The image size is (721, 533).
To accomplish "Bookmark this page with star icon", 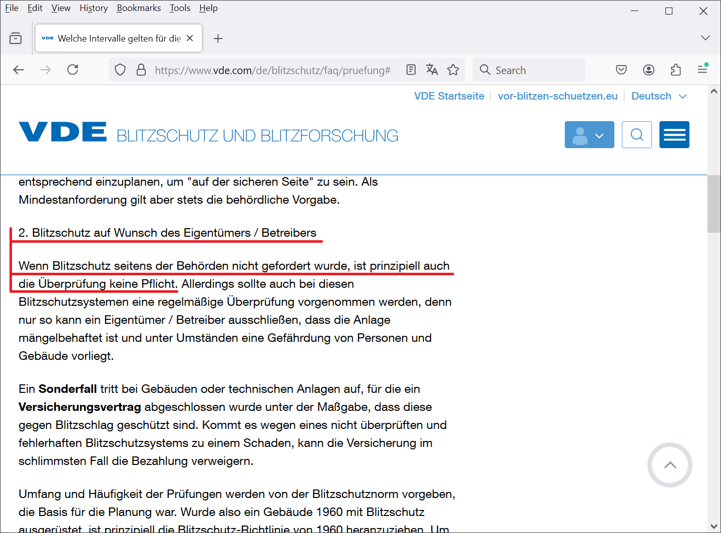I will click(x=453, y=70).
